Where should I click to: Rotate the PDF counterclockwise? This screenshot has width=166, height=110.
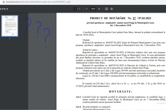[111, 9]
